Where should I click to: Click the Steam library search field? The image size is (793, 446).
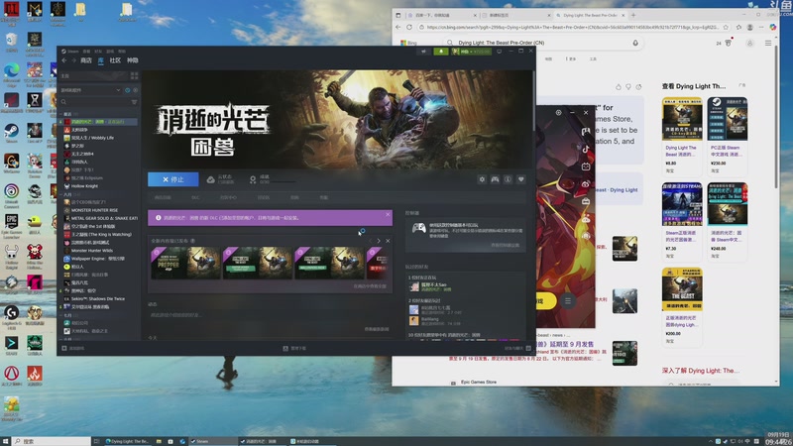click(94, 102)
